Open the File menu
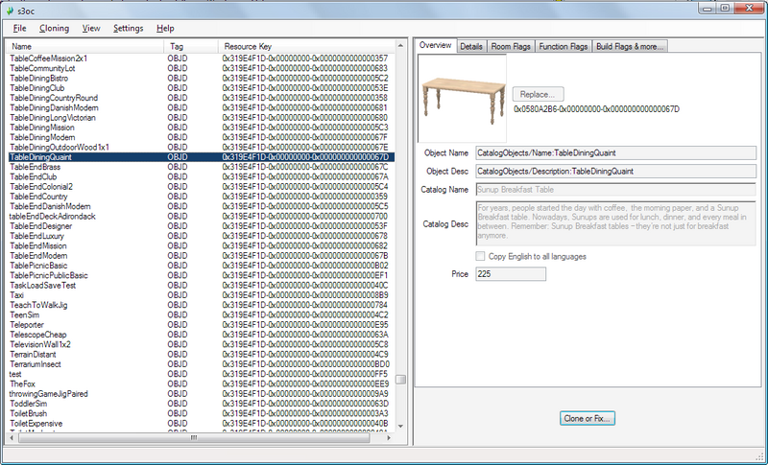Viewport: 768px width, 465px height. [x=19, y=29]
